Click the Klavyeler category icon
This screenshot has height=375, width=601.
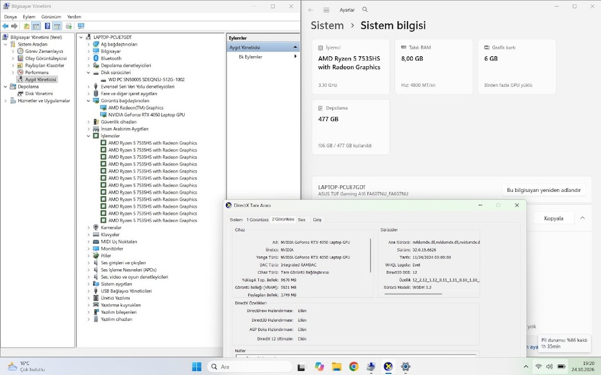coord(96,234)
